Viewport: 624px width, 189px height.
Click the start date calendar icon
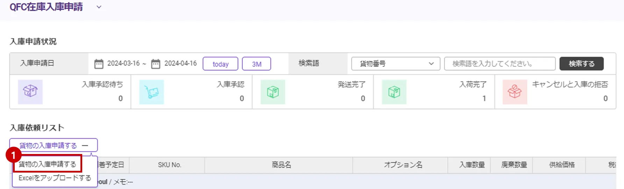pos(99,64)
